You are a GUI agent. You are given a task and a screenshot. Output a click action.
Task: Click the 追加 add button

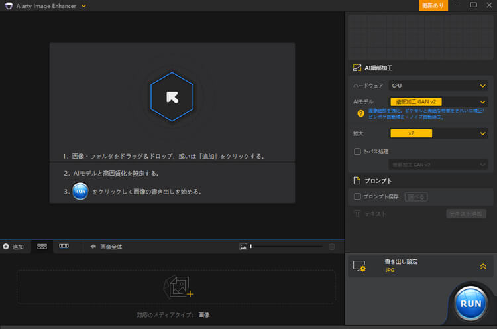pyautogui.click(x=13, y=247)
